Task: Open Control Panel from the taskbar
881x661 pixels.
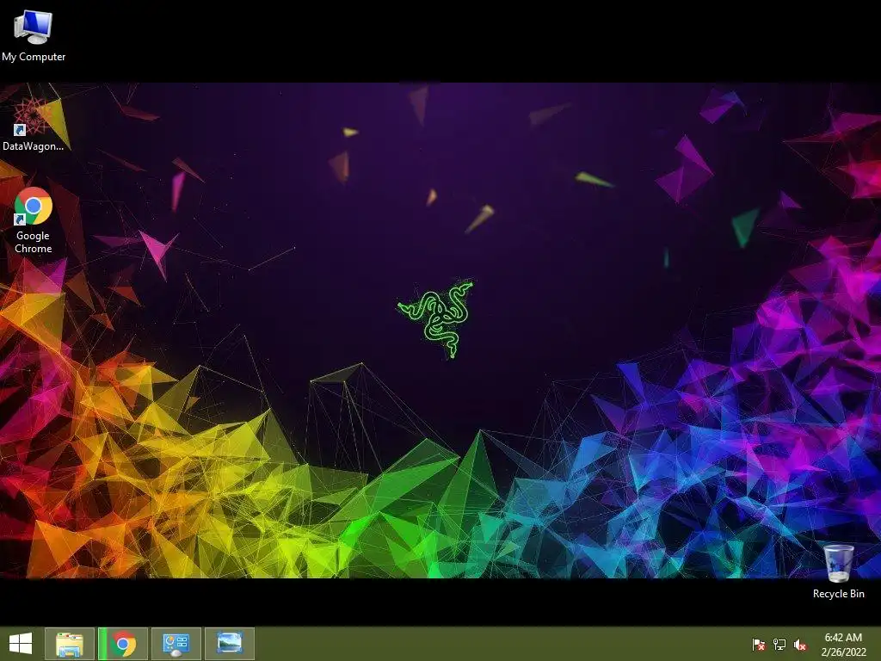Action: tap(176, 644)
